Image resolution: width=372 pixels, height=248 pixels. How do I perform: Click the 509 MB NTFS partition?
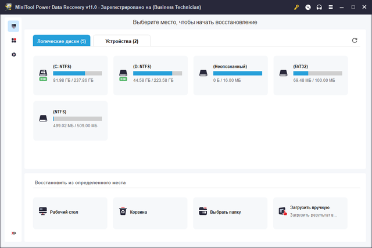tap(70, 120)
